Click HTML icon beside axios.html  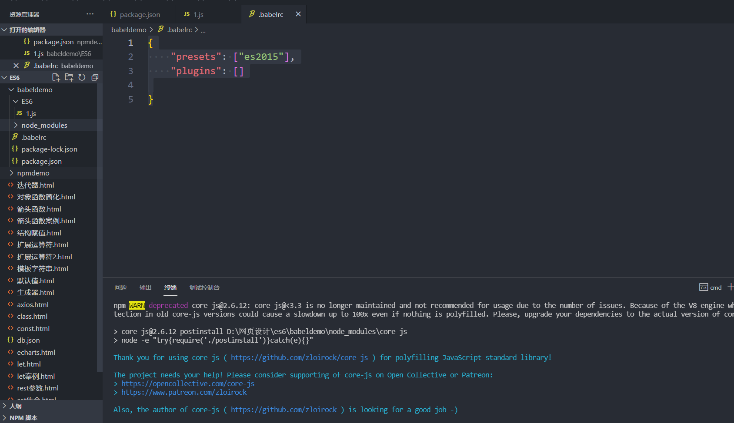pyautogui.click(x=10, y=304)
